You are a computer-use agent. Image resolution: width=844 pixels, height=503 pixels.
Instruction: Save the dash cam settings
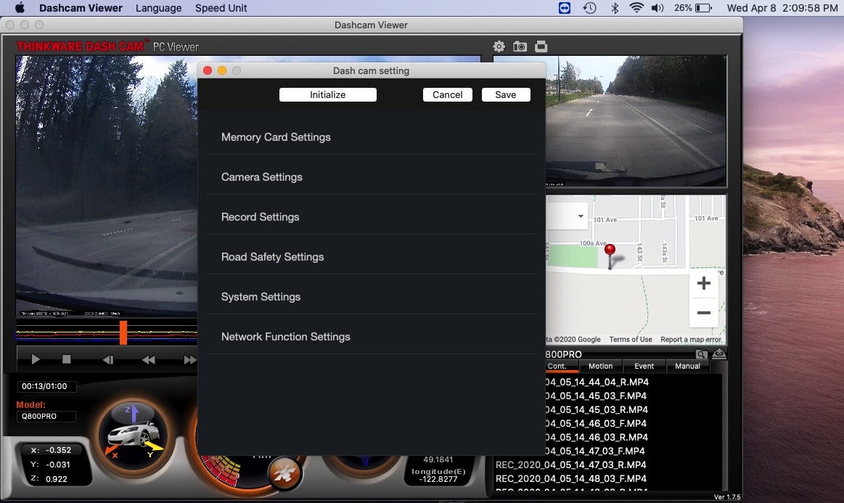click(x=505, y=95)
